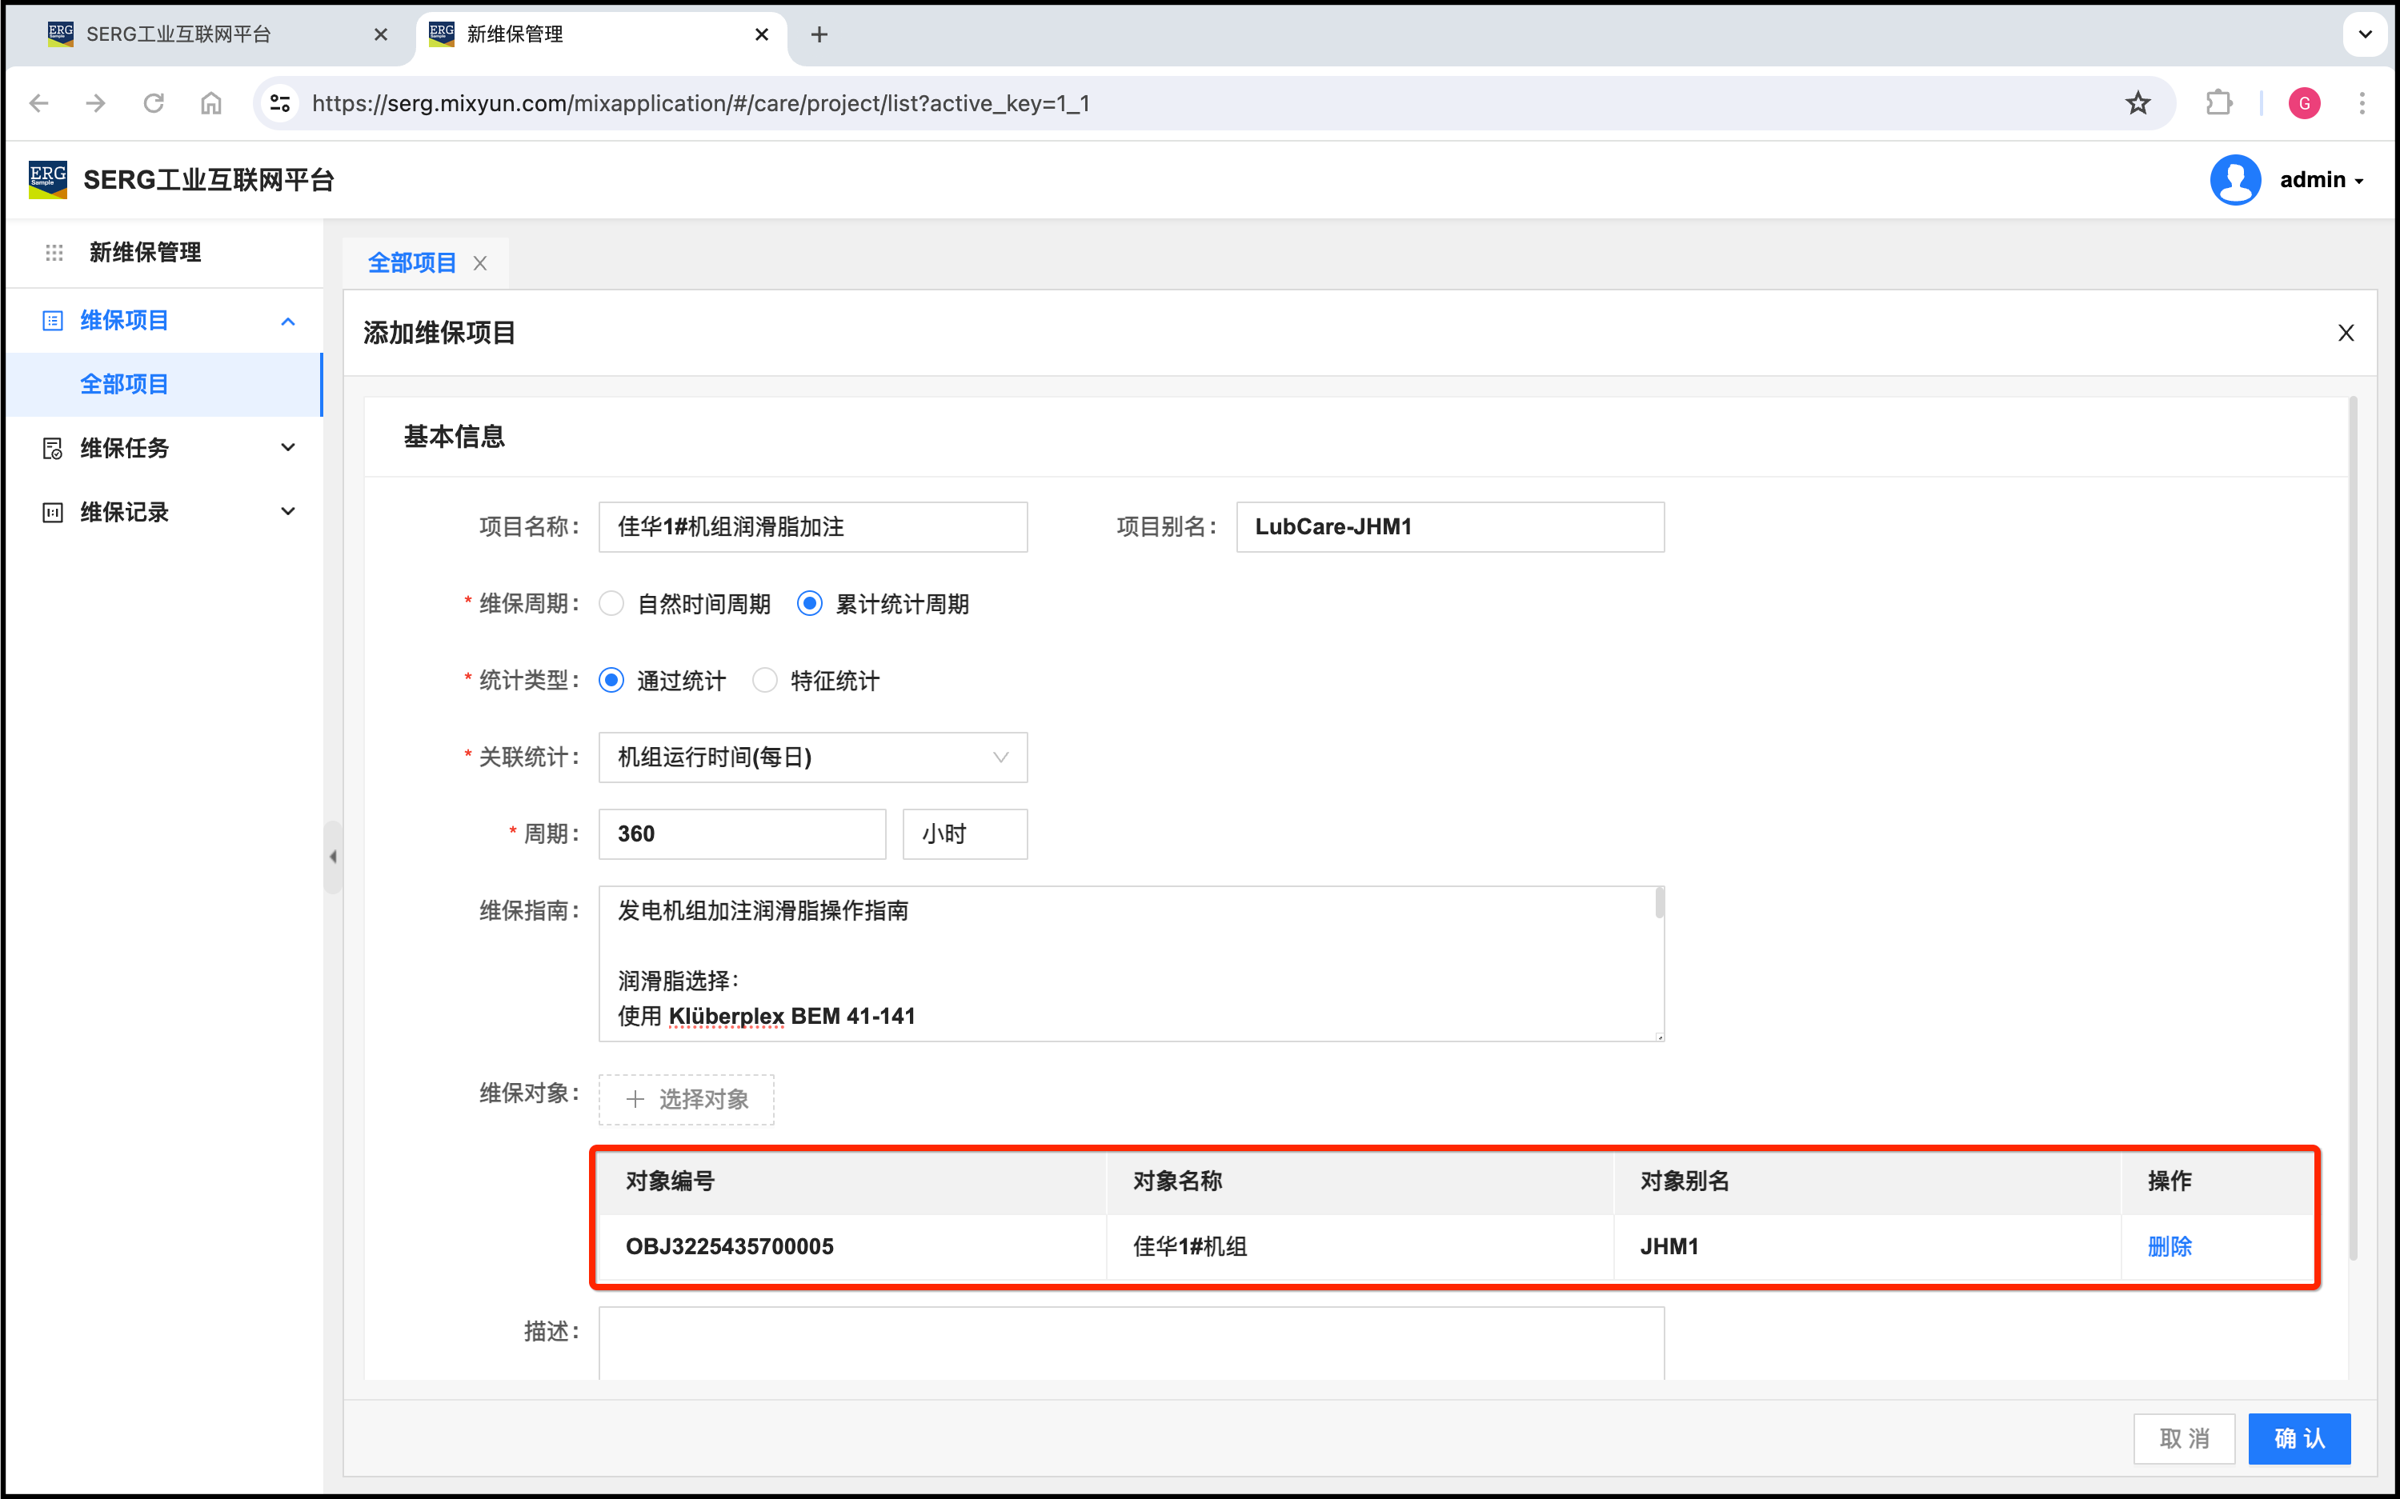The width and height of the screenshot is (2400, 1499).
Task: Select the 自然时间周期 radio option
Action: (612, 604)
